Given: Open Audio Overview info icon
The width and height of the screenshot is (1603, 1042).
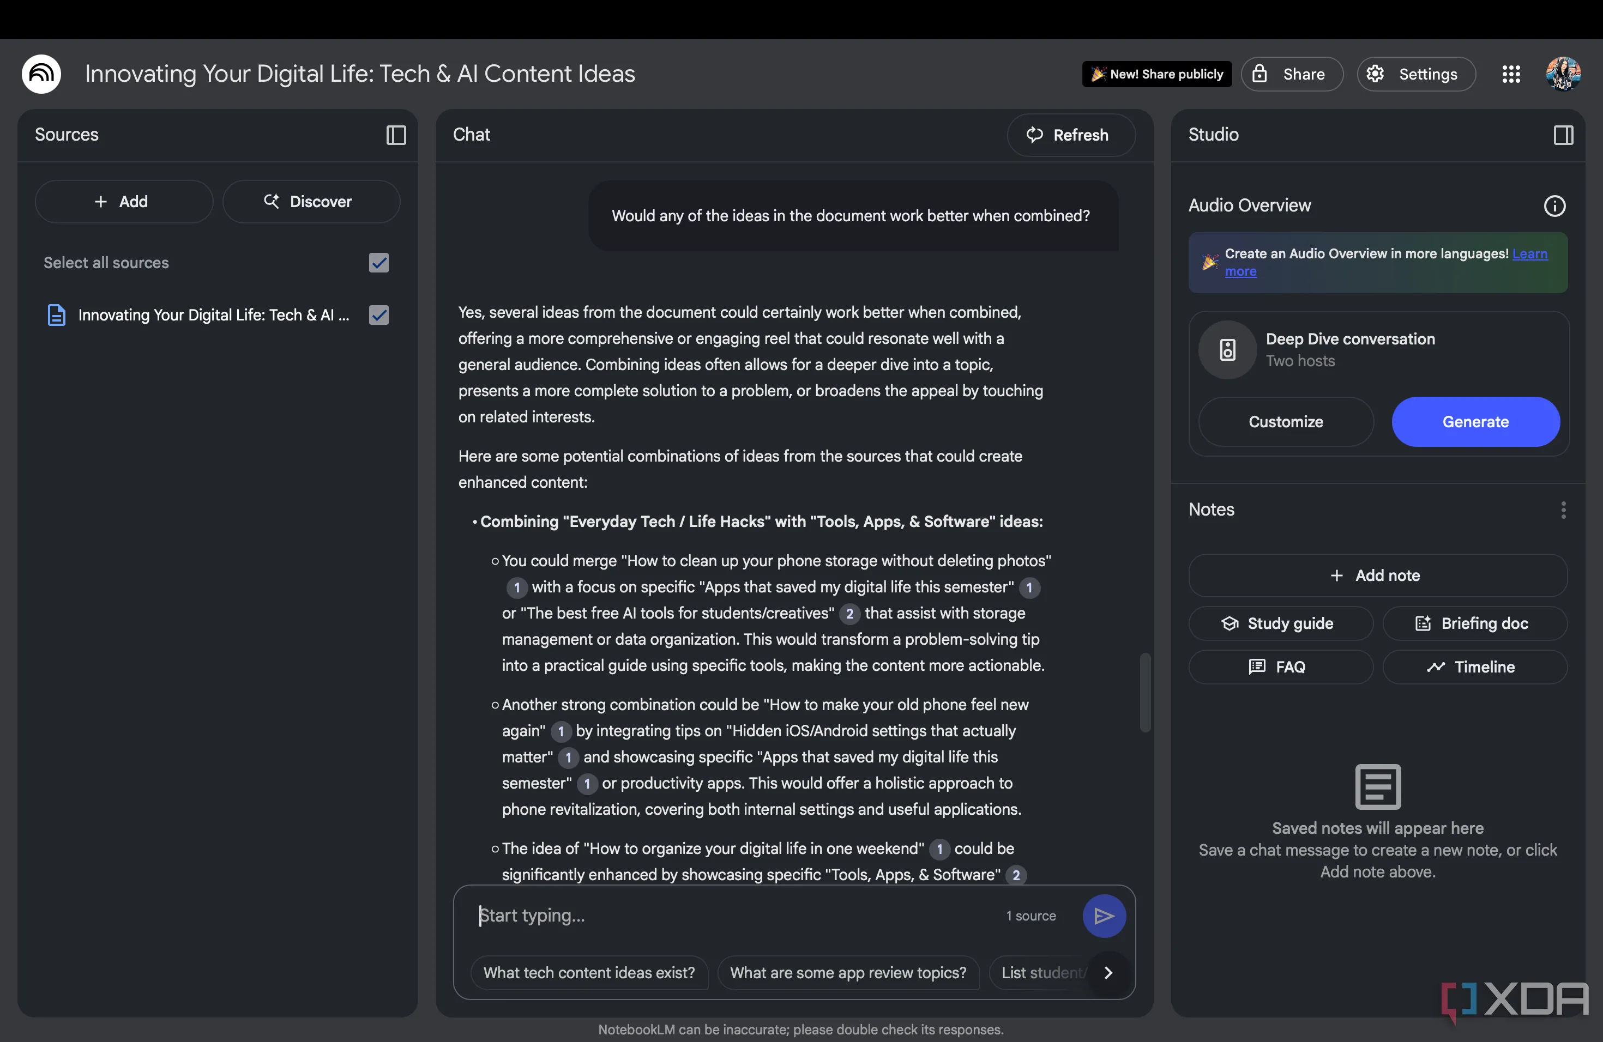Looking at the screenshot, I should coord(1554,206).
